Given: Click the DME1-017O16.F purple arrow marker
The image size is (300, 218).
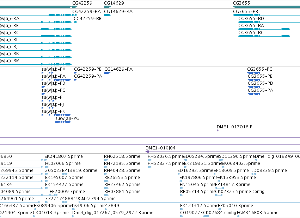Looking at the screenshot, I should [x=218, y=130].
